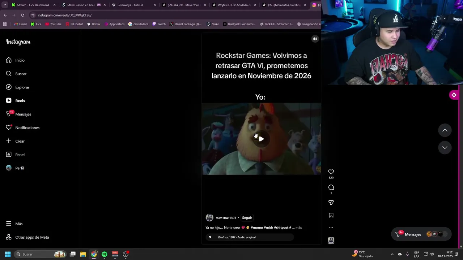Open the #mish hashtag
463x260 pixels.
pos(268,227)
